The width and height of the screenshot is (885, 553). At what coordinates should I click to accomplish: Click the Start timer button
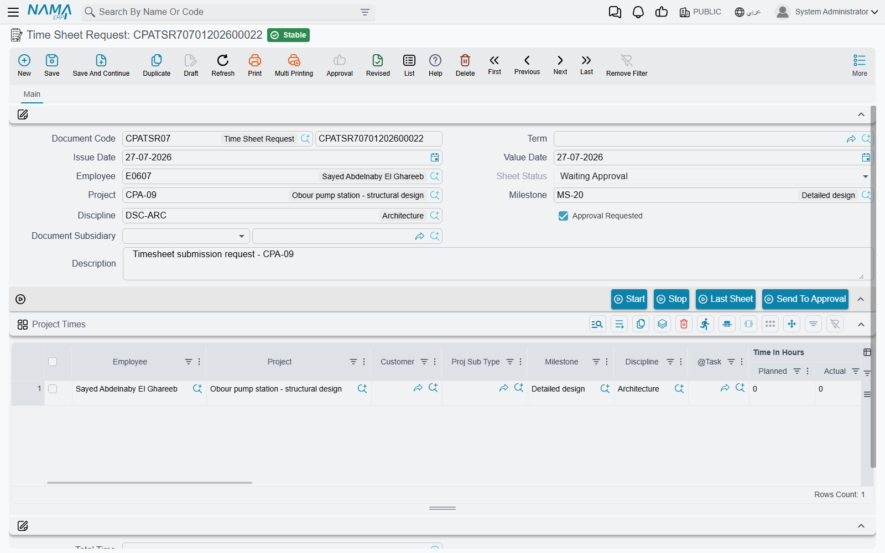629,299
